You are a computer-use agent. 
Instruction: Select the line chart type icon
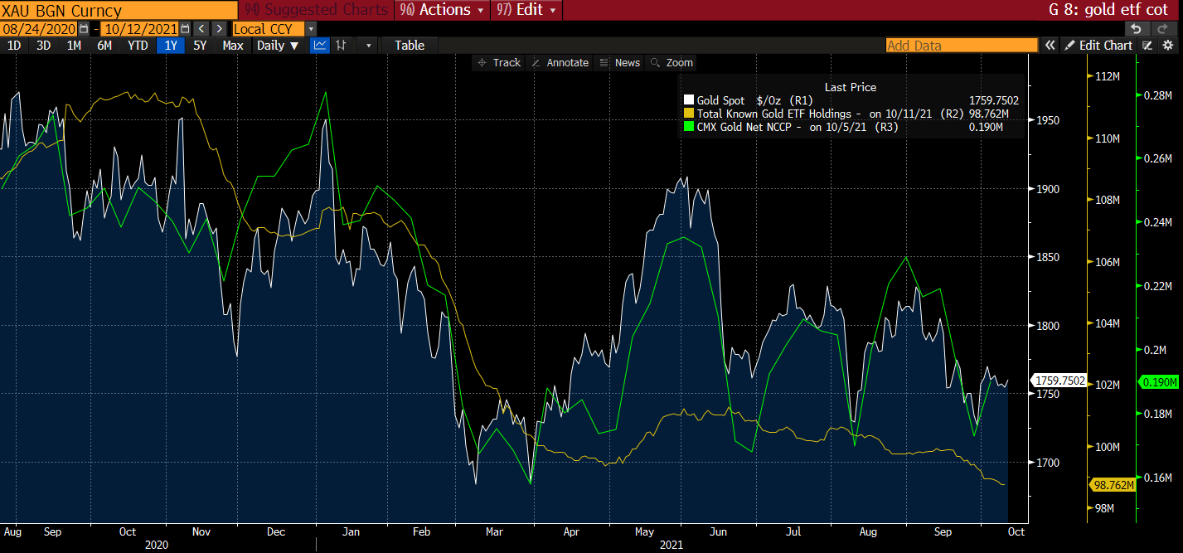tap(319, 46)
